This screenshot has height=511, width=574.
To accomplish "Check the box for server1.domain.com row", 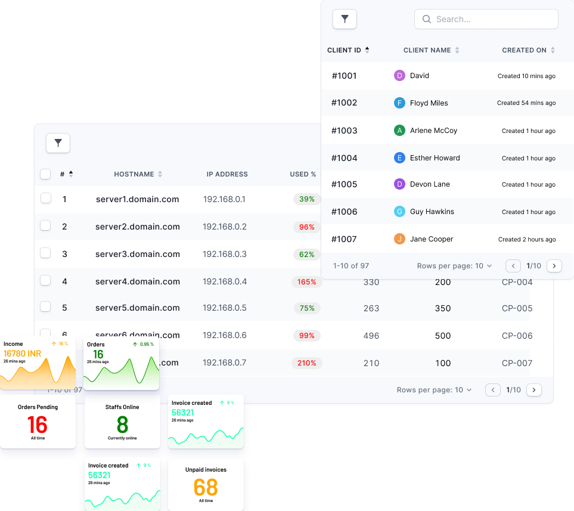I will pos(45,199).
